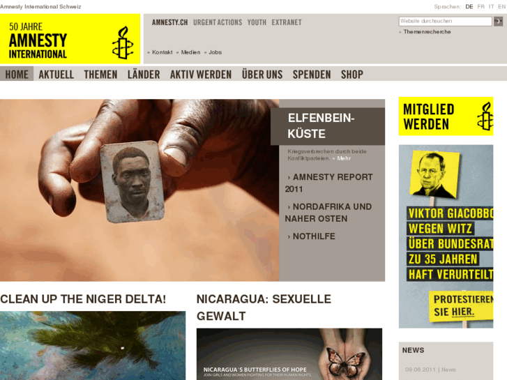The height and width of the screenshot is (380, 507).
Task: Open Amnesty Report 2011 link
Action: click(329, 183)
